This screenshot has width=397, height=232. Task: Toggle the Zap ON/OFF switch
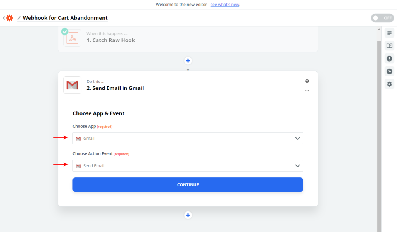tap(382, 18)
